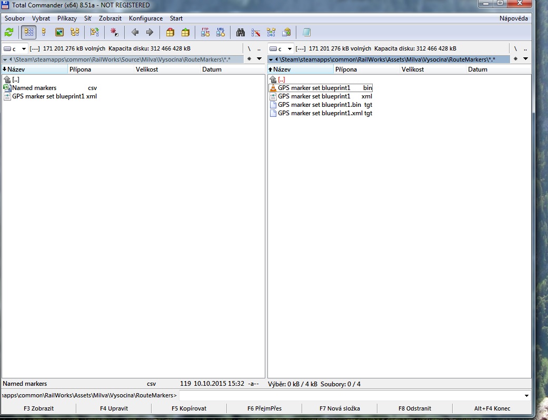Sort the Source panel by Přípona column
Screen dimensions: 548x420
(x=101, y=69)
